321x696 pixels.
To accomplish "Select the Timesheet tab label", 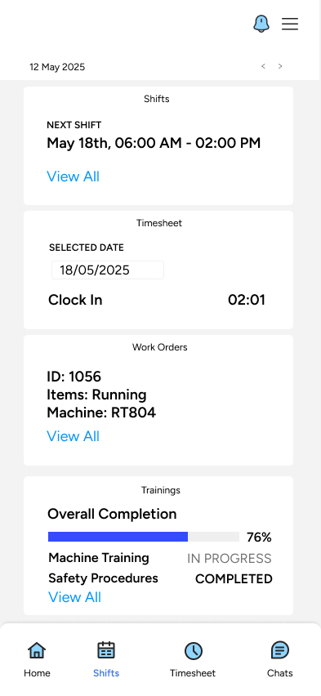I will (193, 673).
